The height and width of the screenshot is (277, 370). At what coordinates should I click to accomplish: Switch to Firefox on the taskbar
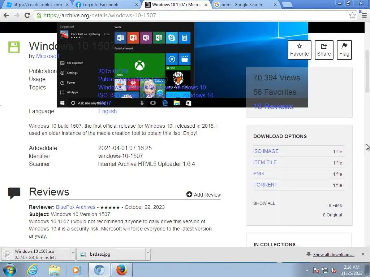pyautogui.click(x=121, y=270)
